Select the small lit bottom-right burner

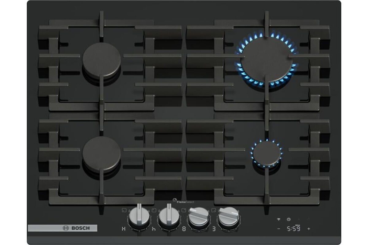point(267,153)
